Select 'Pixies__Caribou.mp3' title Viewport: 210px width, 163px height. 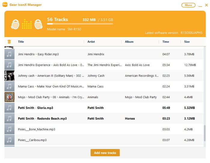pyautogui.click(x=32, y=140)
